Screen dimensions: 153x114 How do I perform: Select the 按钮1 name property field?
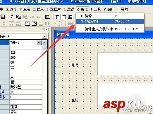(23, 43)
